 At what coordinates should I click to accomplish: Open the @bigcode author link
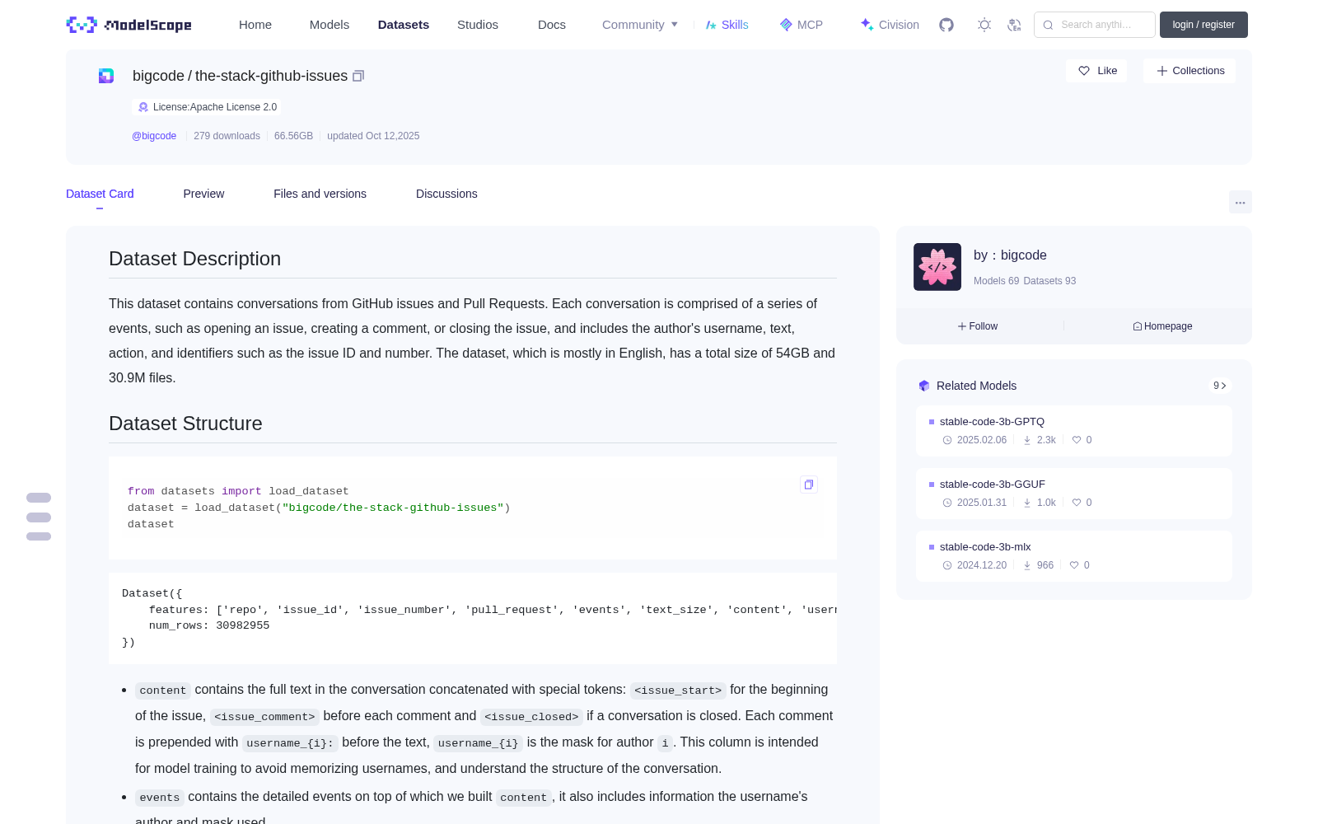coord(154,136)
